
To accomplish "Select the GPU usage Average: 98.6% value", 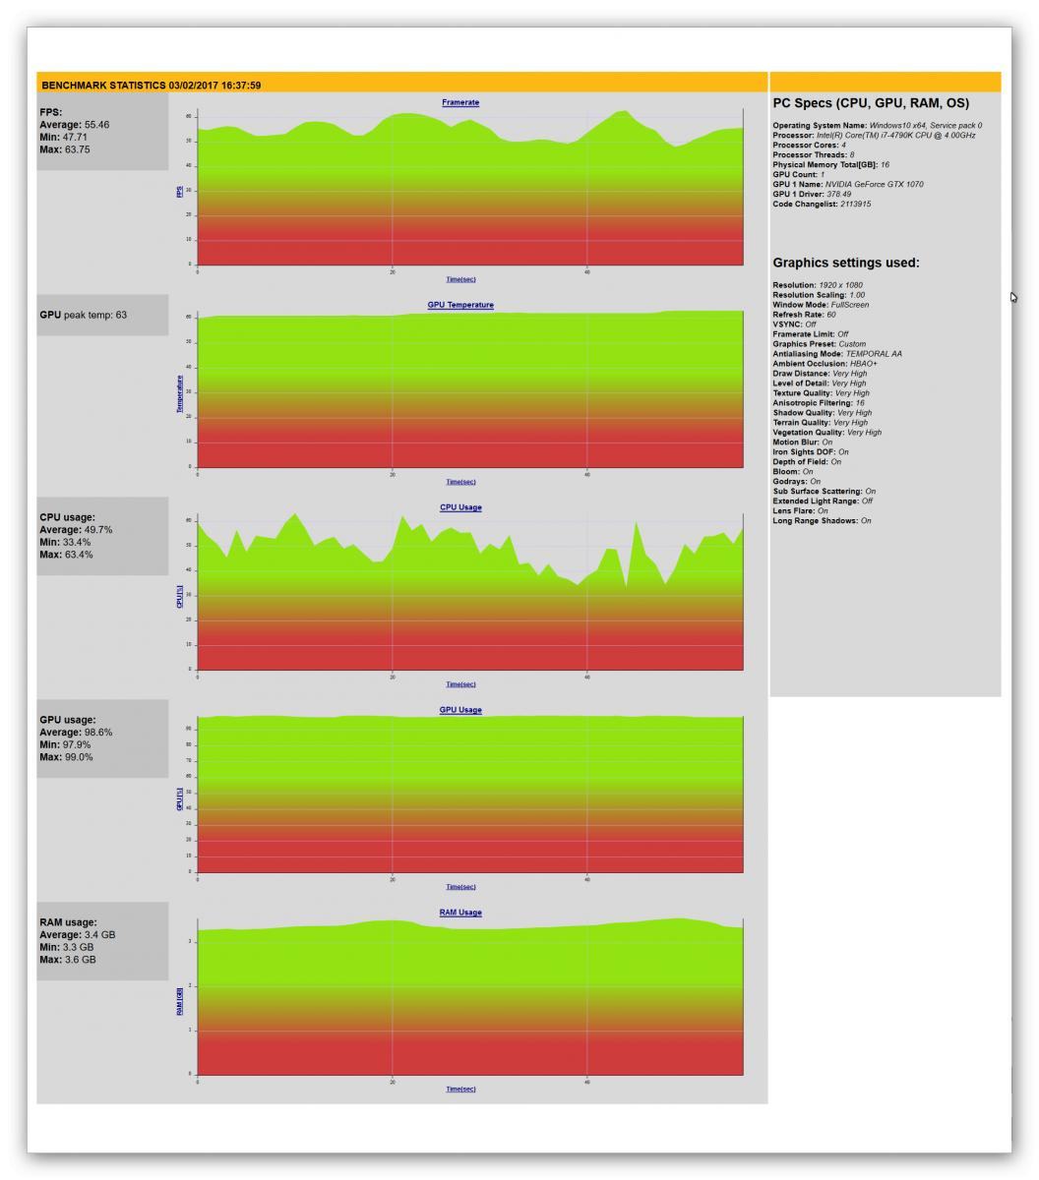I will point(76,733).
